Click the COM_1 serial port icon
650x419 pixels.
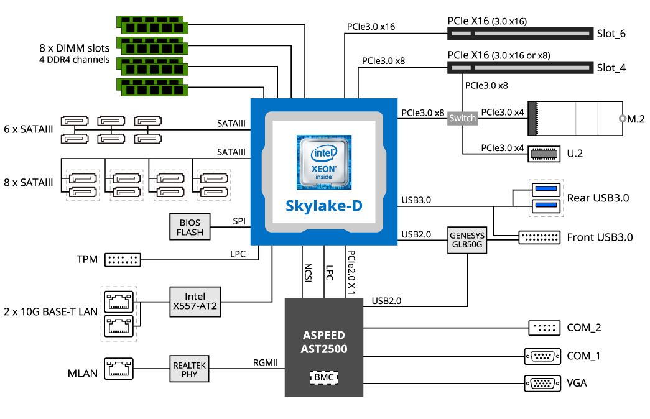[x=542, y=356]
